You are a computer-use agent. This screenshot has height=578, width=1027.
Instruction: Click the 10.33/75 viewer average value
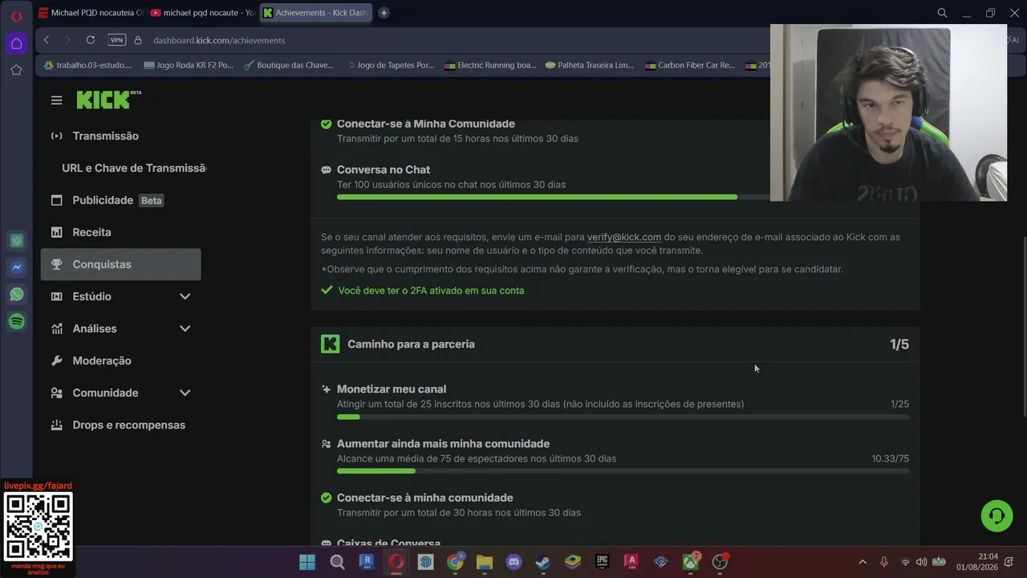891,458
